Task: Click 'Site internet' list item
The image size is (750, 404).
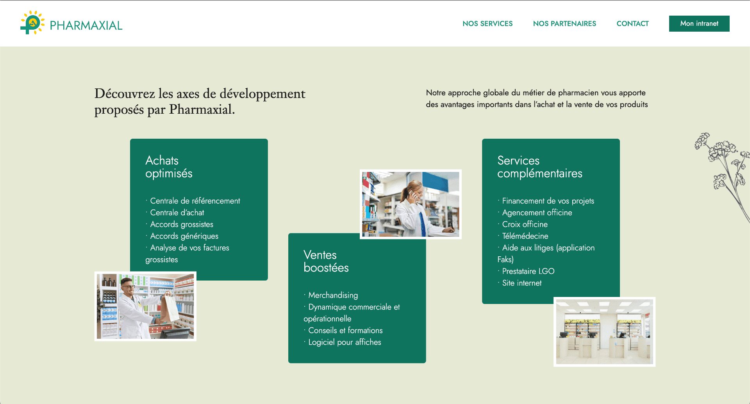Action: click(x=521, y=283)
